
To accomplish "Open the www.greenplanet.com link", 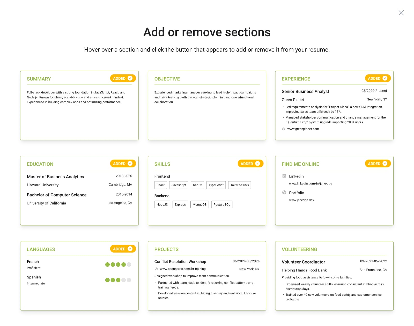I will (303, 129).
